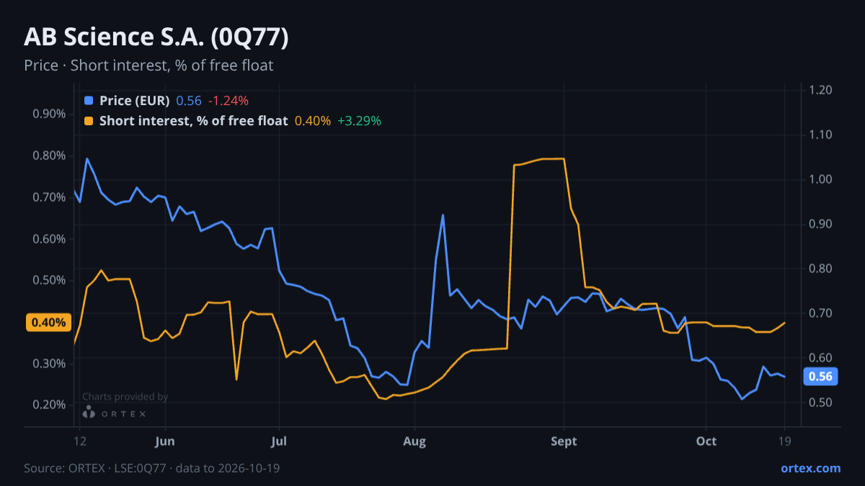Click the orange 0.40% axis marker
Image resolution: width=865 pixels, height=486 pixels.
click(x=50, y=323)
